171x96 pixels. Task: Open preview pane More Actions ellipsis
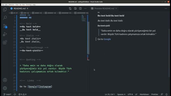[166, 9]
